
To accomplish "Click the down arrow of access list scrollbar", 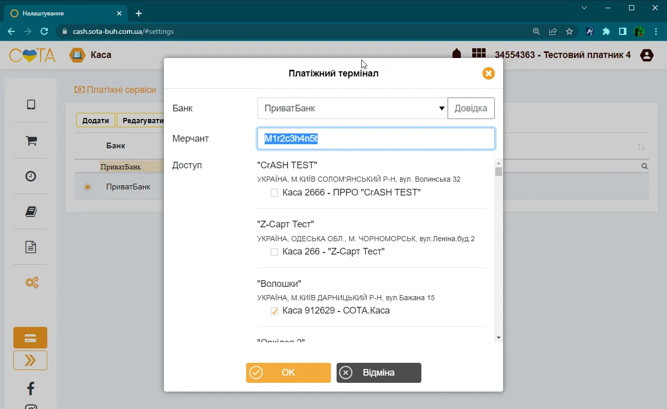I will (x=498, y=337).
